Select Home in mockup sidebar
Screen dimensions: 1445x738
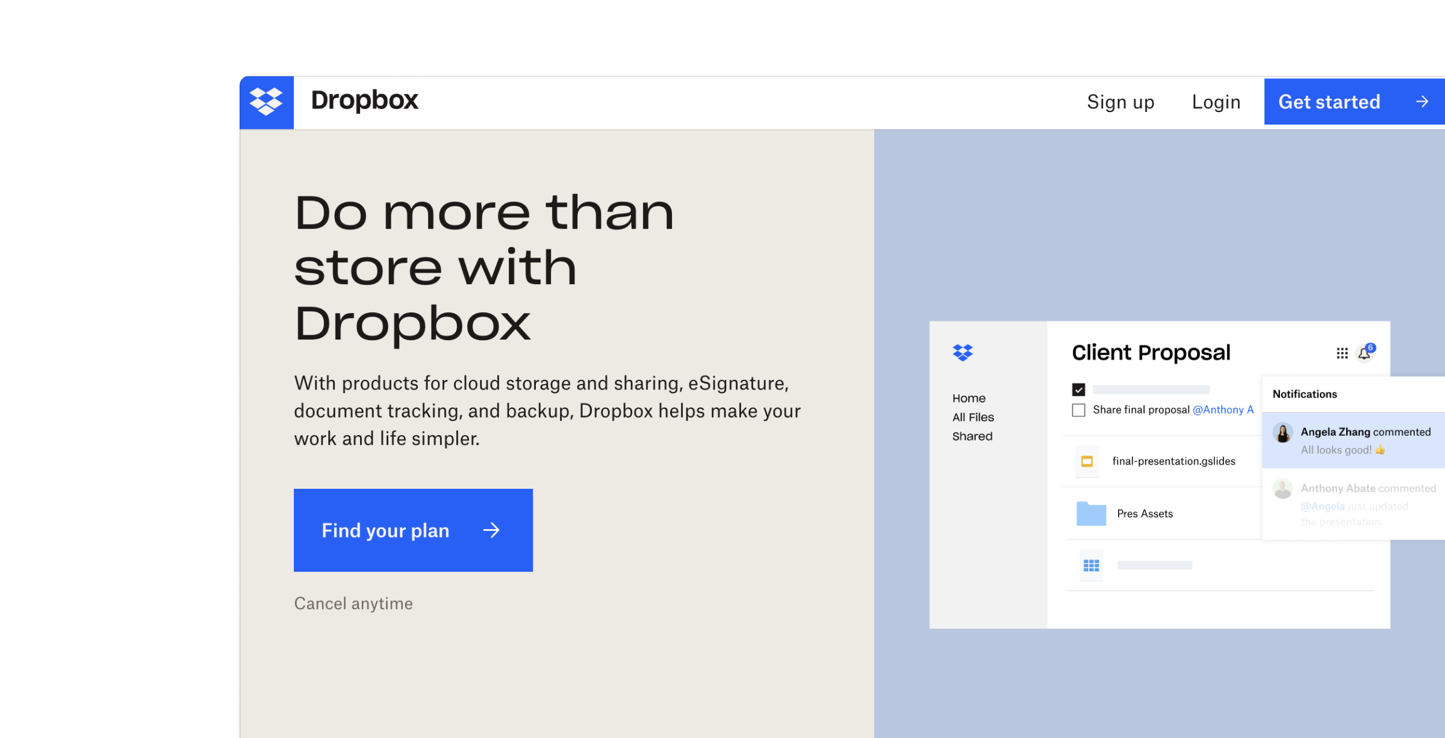pos(969,398)
